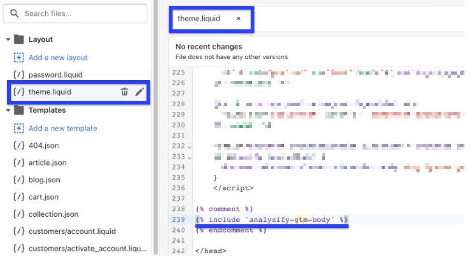Viewport: 473px width, 256px height.
Task: Rename theme.liquid with the pencil icon
Action: coord(139,92)
